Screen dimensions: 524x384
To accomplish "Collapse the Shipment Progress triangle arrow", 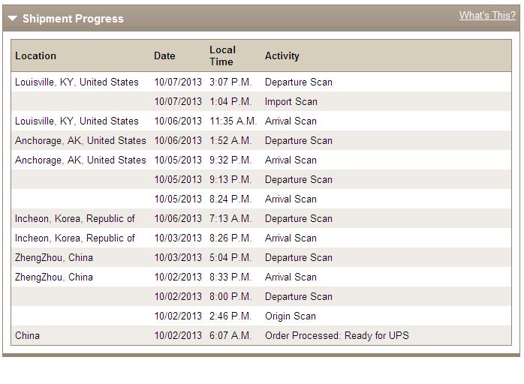I will [13, 19].
